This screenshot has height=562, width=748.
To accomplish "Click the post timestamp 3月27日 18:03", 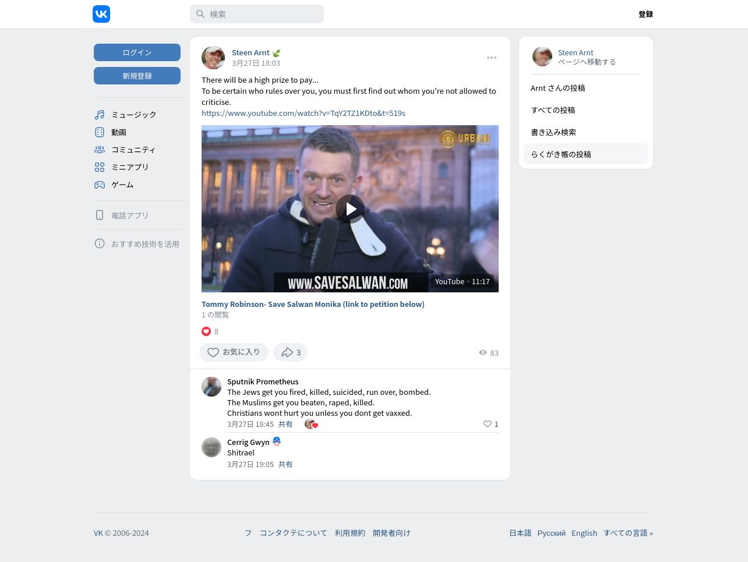I will pos(256,63).
